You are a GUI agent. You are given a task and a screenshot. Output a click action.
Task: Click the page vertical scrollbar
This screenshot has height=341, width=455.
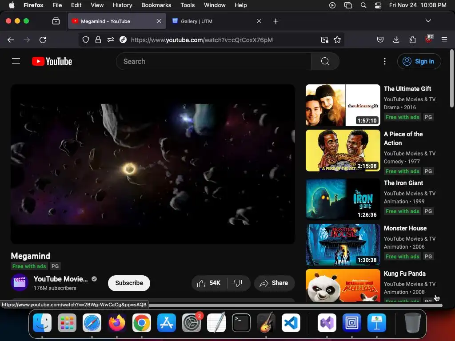452,78
